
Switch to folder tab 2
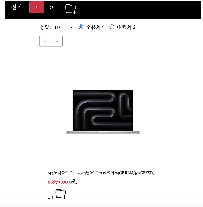[52, 7]
